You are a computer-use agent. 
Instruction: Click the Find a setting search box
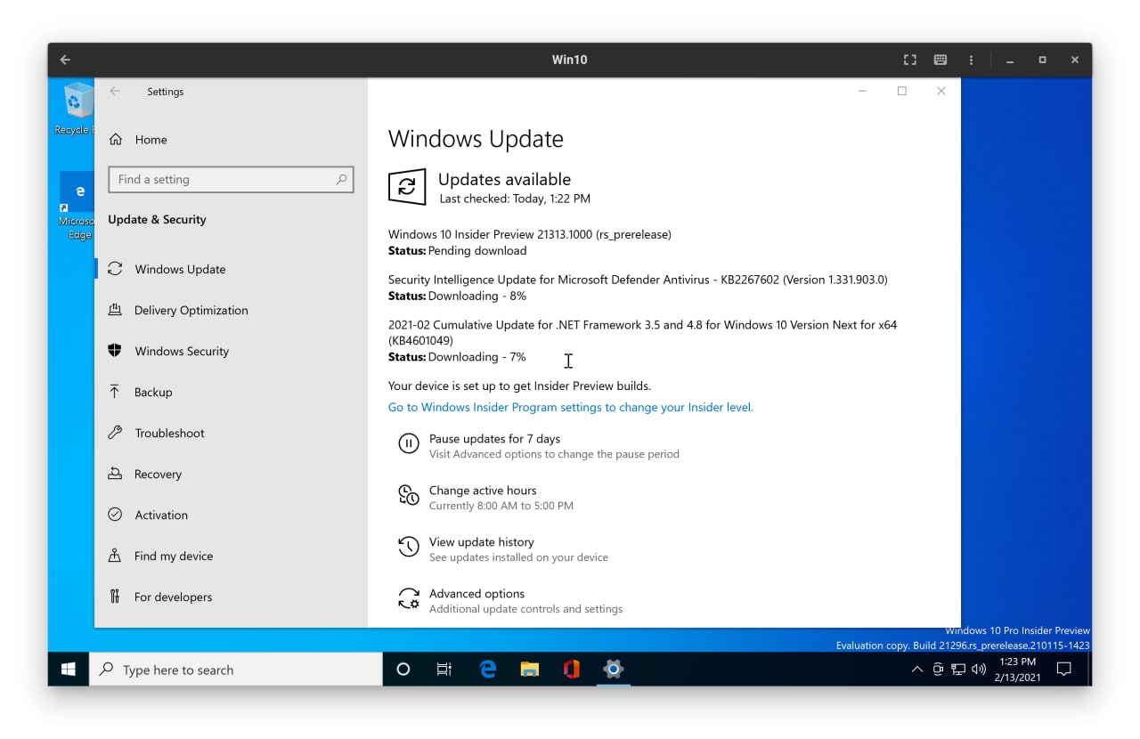pos(231,179)
